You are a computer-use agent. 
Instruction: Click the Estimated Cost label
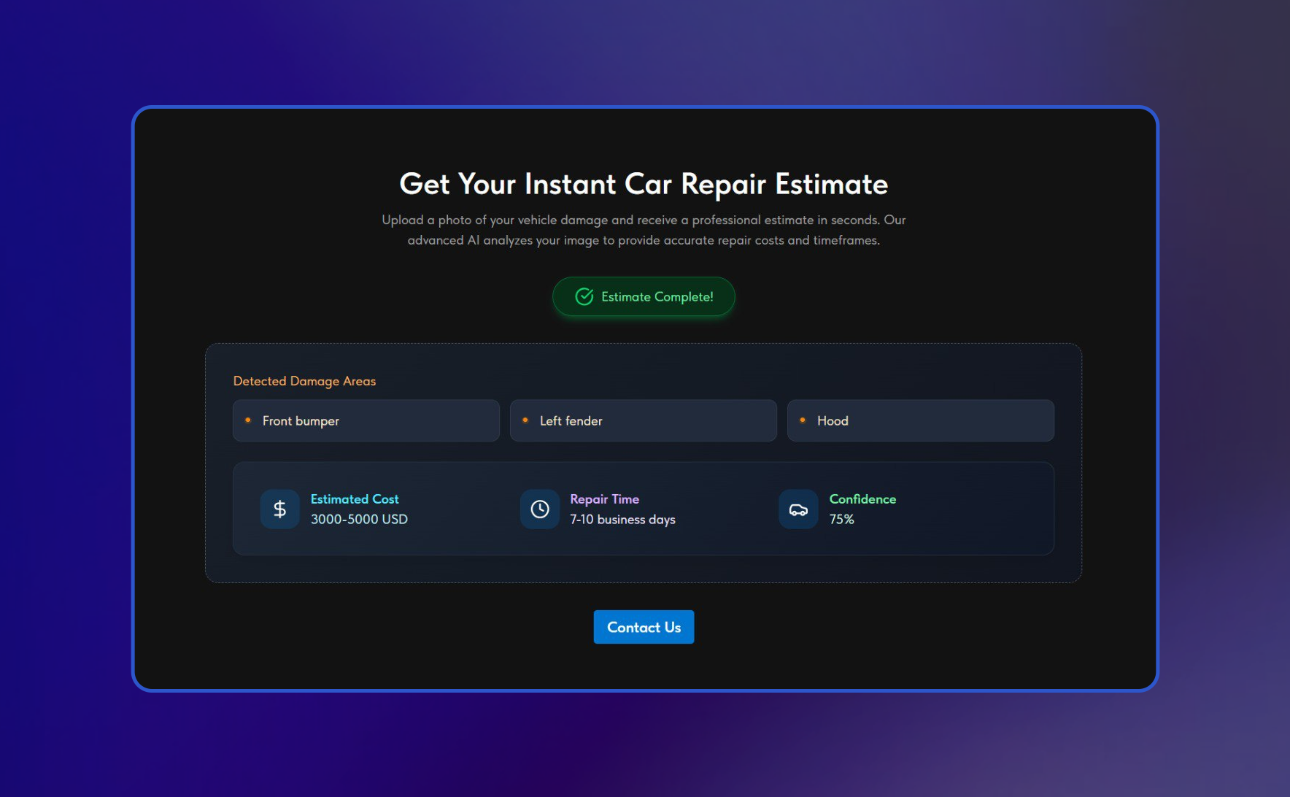click(x=355, y=499)
